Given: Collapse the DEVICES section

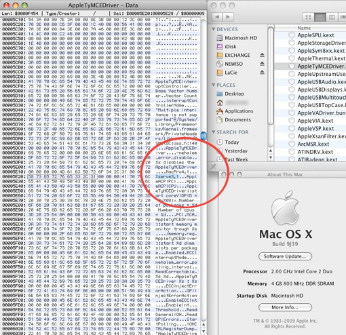Looking at the screenshot, I should tap(213, 29).
